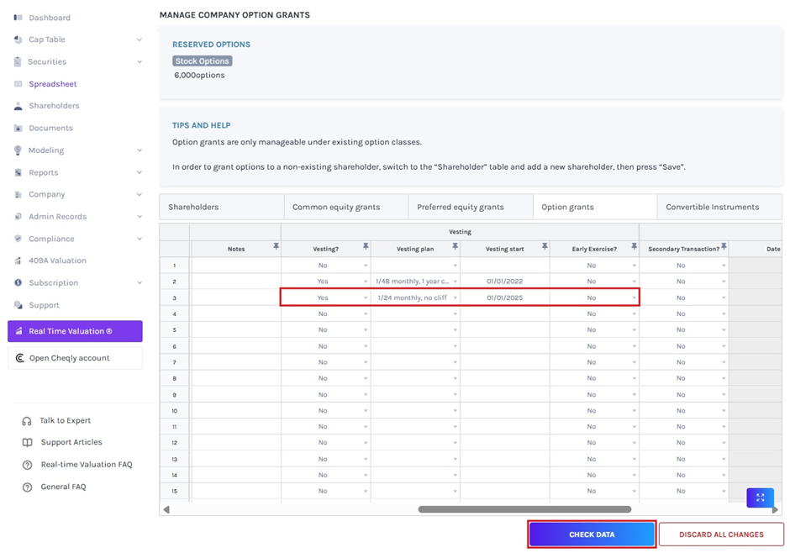Expand the Cap Table sidebar menu

[x=140, y=39]
